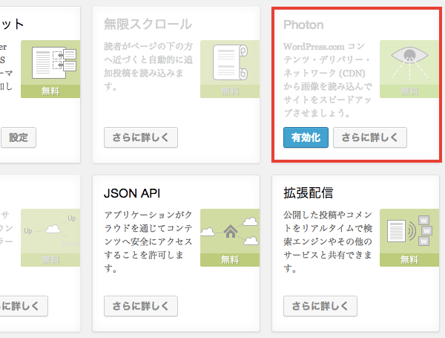The image size is (445, 338).
Task: Click the 無限スクロール scroll paper icon
Action: pyautogui.click(x=230, y=62)
